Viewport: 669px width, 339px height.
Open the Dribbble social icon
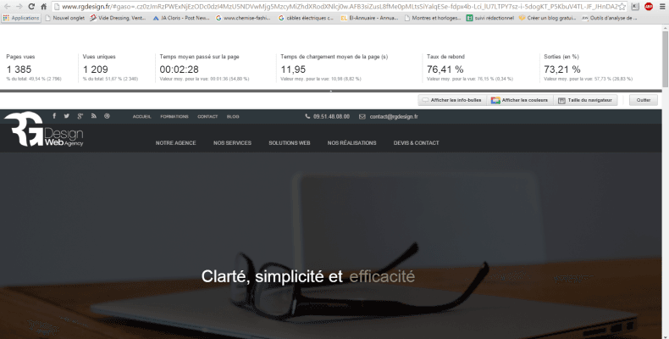tap(107, 116)
